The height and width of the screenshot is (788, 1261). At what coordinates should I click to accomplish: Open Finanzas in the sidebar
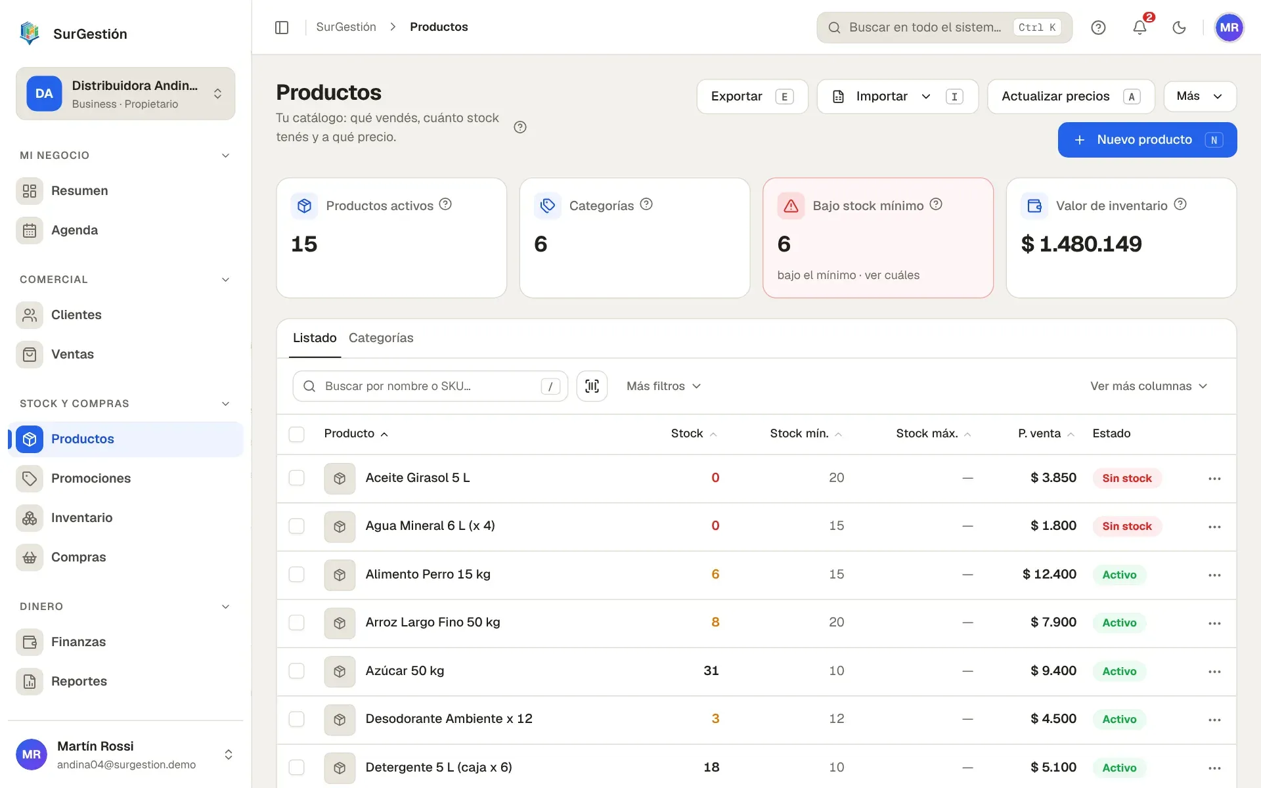(125, 642)
